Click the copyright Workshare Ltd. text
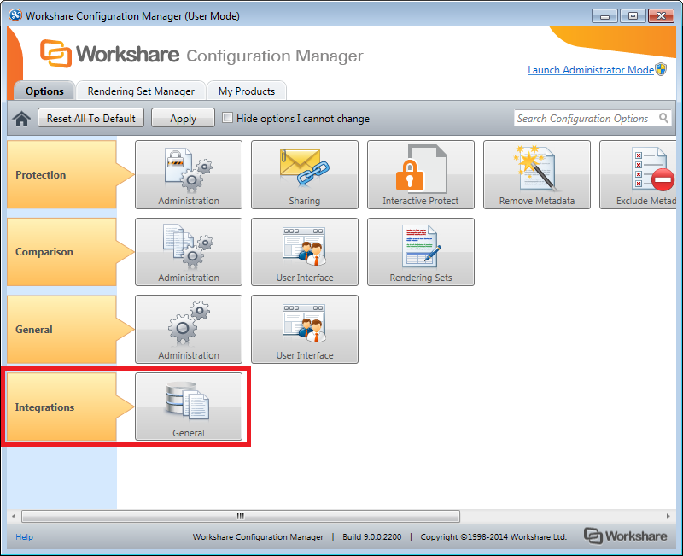Screen dimensions: 683x556 point(493,537)
